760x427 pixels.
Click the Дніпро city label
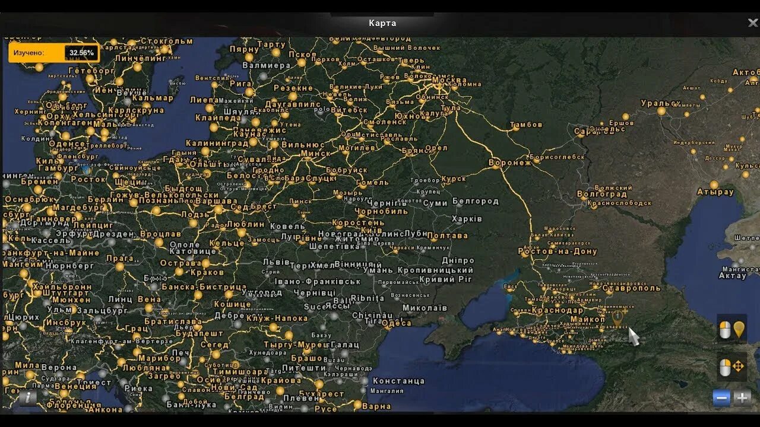[458, 260]
